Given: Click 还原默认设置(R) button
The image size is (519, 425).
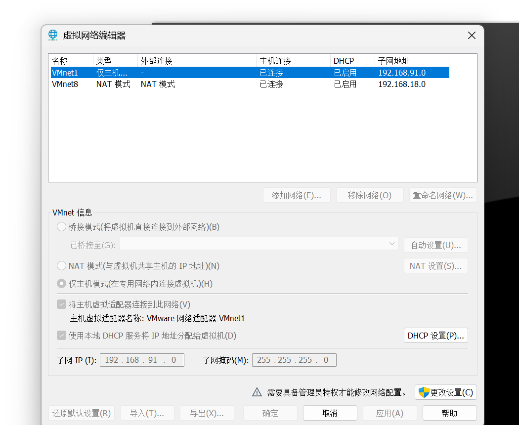Looking at the screenshot, I should coord(82,413).
